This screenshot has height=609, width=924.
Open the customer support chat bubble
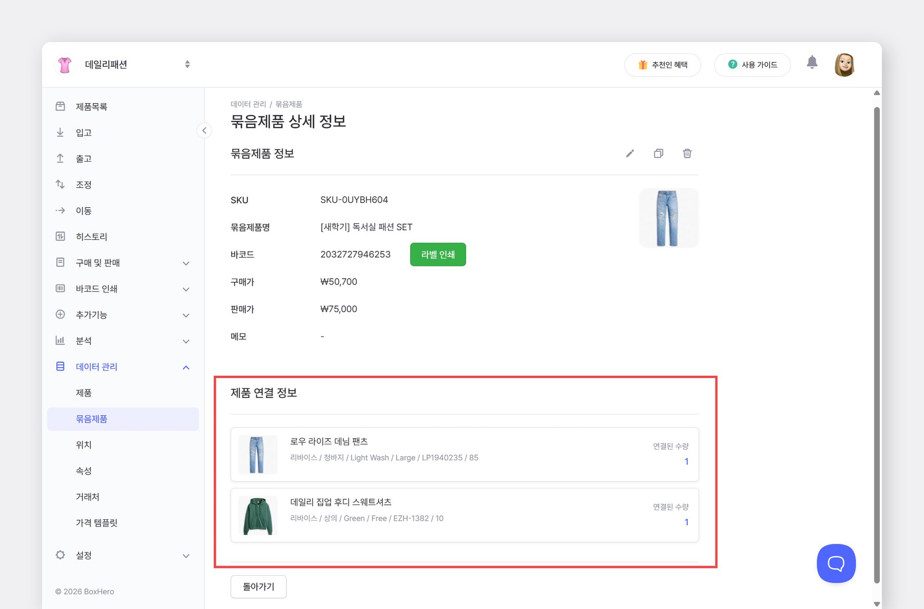836,563
